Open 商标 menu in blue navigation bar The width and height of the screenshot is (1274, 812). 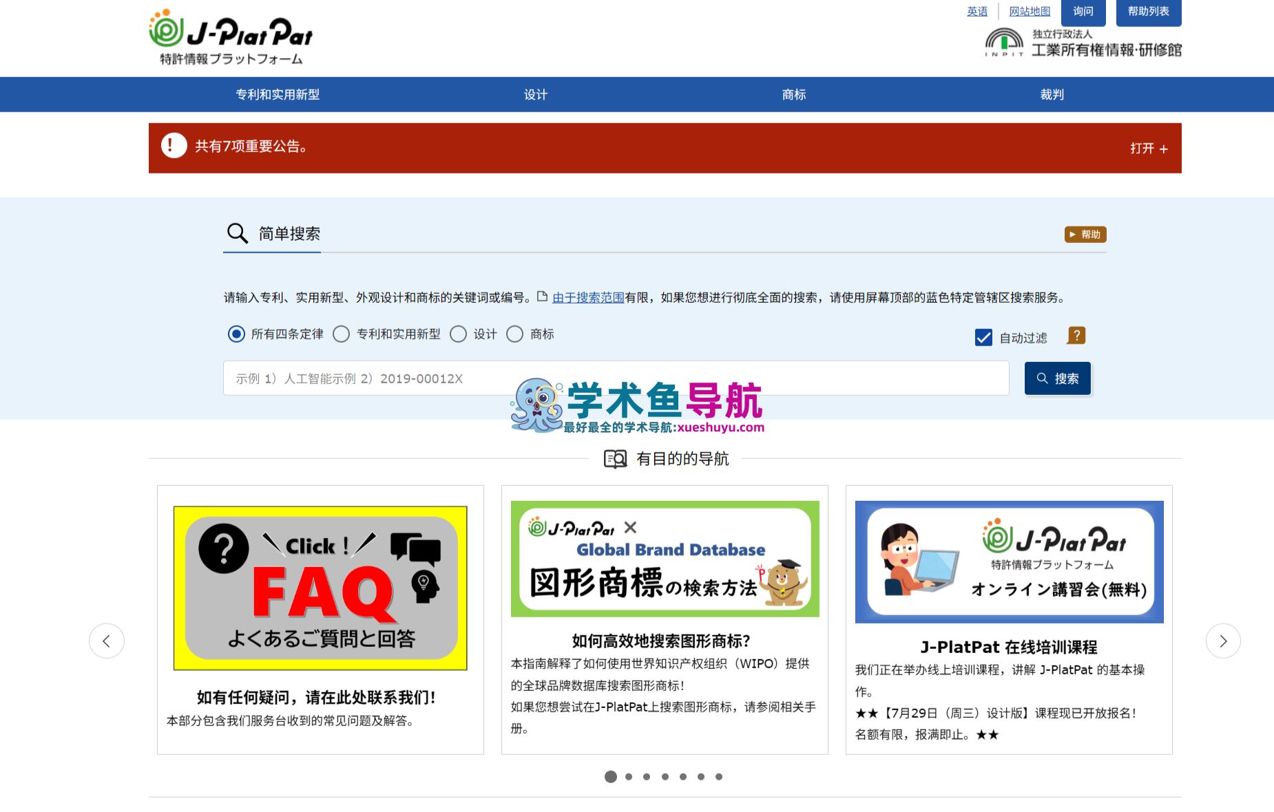pos(794,94)
